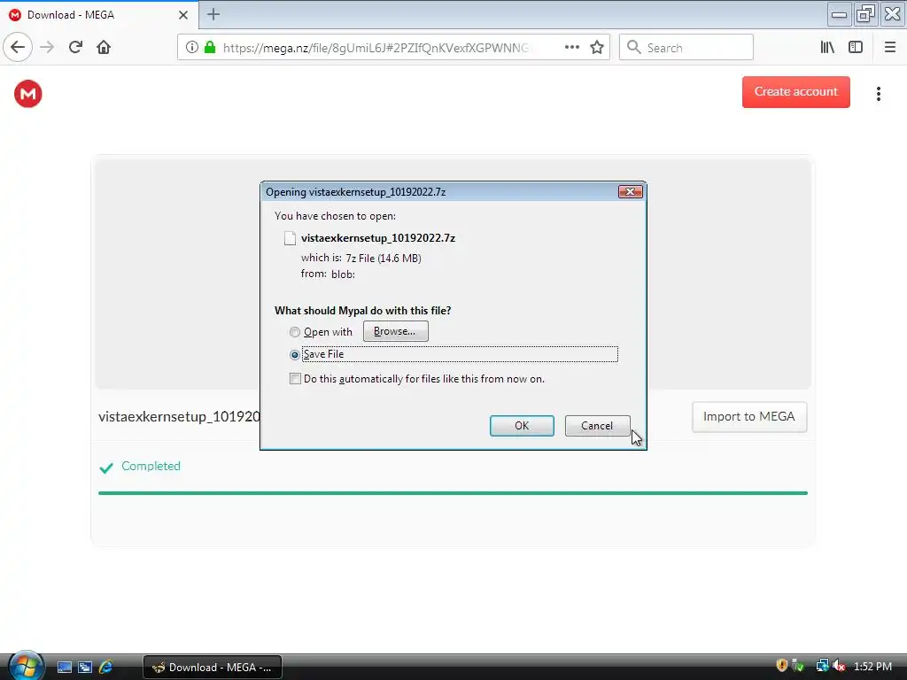Click the security shield tray icon

tap(782, 666)
